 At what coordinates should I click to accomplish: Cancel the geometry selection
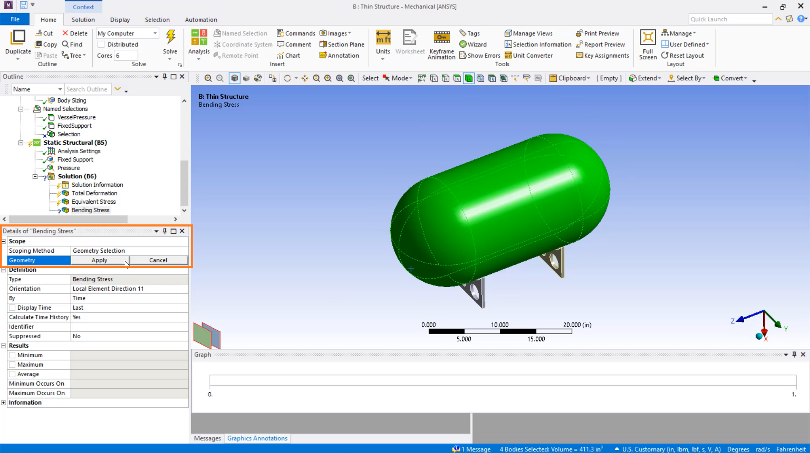click(158, 260)
